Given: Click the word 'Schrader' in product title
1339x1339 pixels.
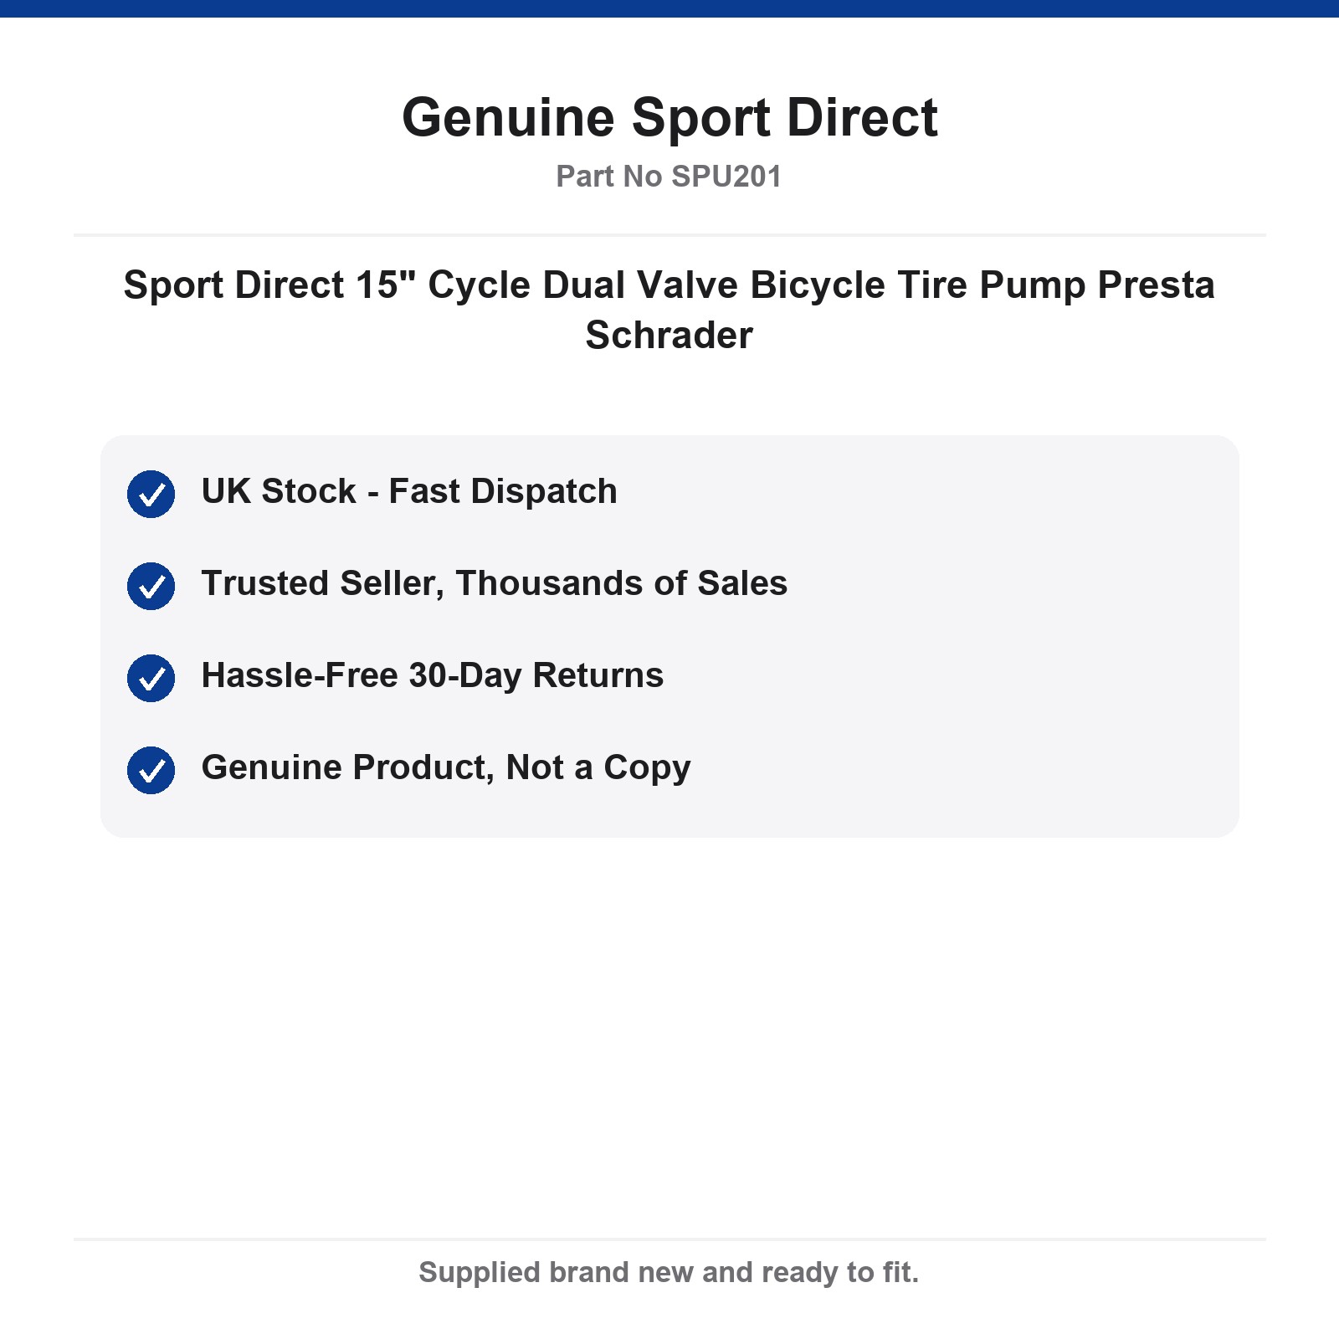Looking at the screenshot, I should click(669, 336).
